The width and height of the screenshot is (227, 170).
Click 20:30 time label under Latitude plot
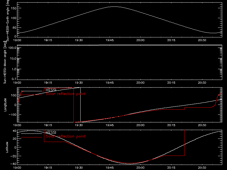pos(202,168)
